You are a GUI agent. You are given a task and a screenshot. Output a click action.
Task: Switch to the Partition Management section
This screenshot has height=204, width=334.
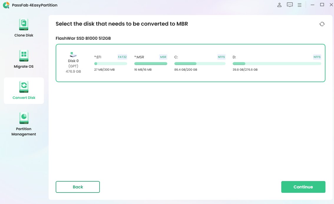[24, 124]
